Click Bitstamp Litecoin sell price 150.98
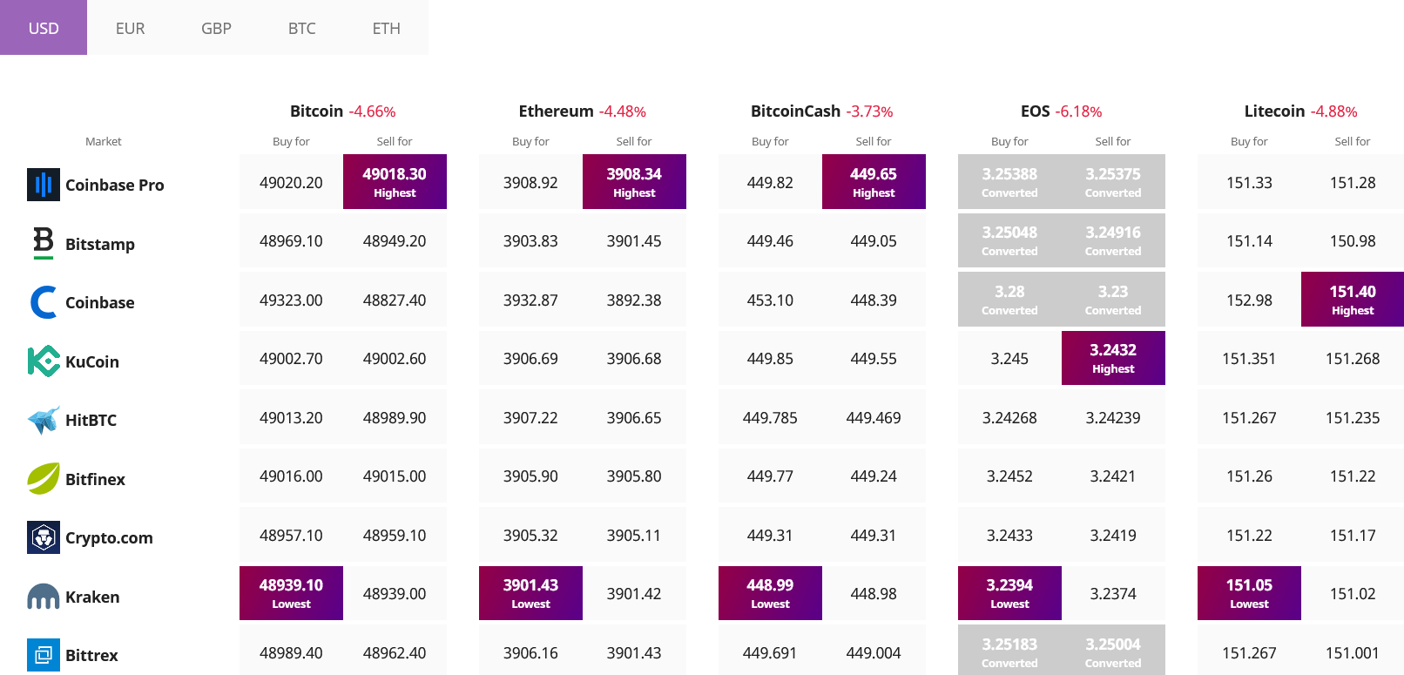 pos(1353,240)
